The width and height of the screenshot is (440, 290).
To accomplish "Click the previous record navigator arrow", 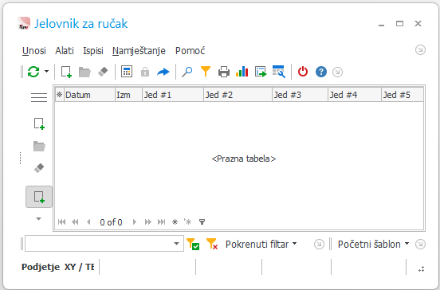I will (x=88, y=222).
